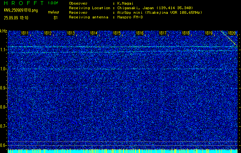Viewport: 241px width, 153px height.
Task: Click the 1815 time marker
Action: click(117, 33)
